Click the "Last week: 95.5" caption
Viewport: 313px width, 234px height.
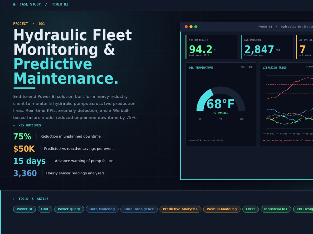tap(199, 55)
